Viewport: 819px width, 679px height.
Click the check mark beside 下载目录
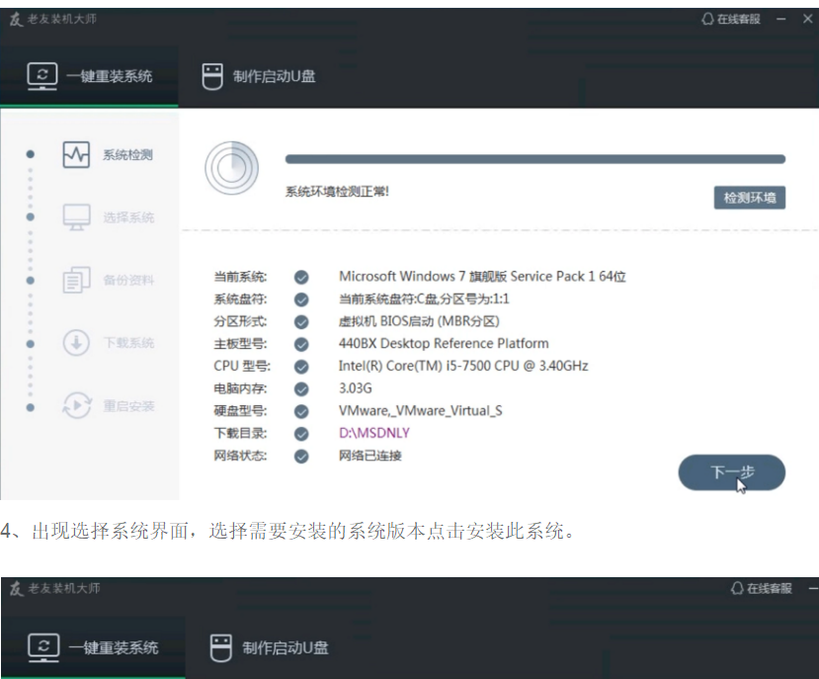[x=301, y=434]
